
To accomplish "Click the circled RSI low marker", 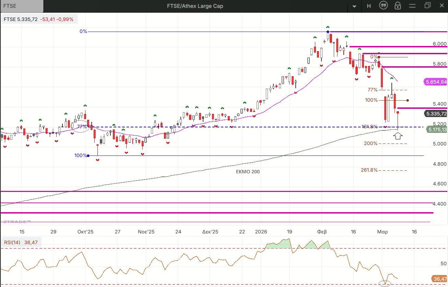I will pos(385,284).
